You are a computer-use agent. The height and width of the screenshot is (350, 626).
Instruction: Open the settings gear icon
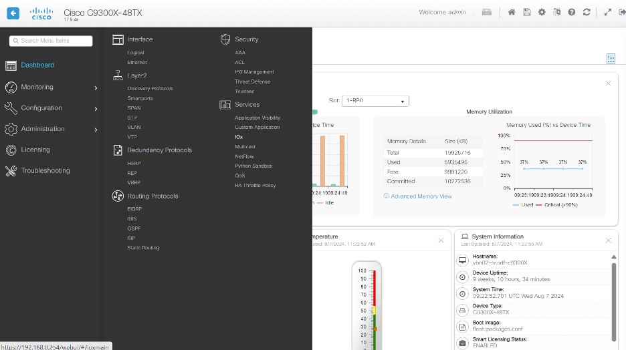point(542,13)
